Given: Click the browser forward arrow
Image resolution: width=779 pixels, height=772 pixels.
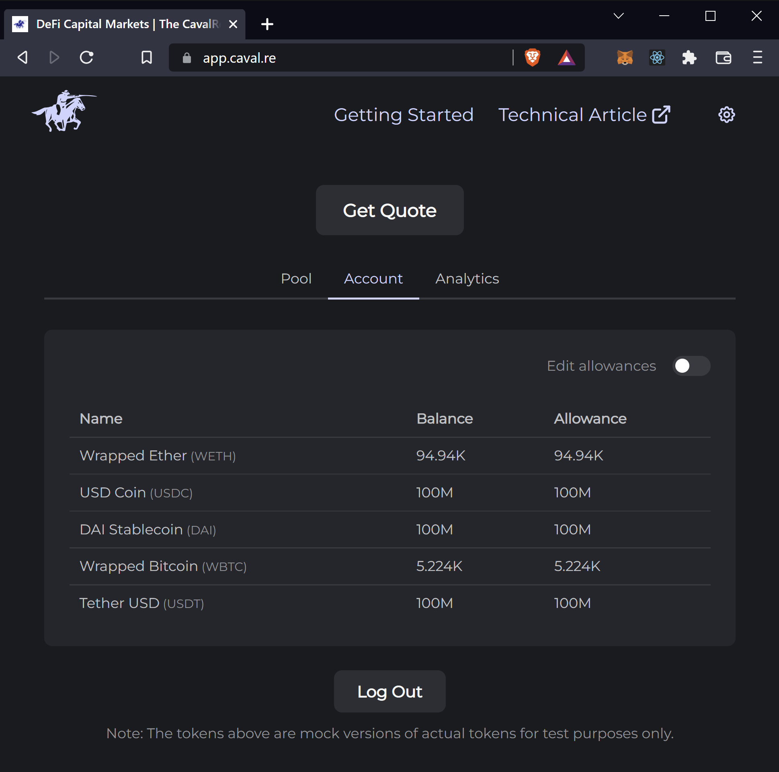Looking at the screenshot, I should point(54,57).
